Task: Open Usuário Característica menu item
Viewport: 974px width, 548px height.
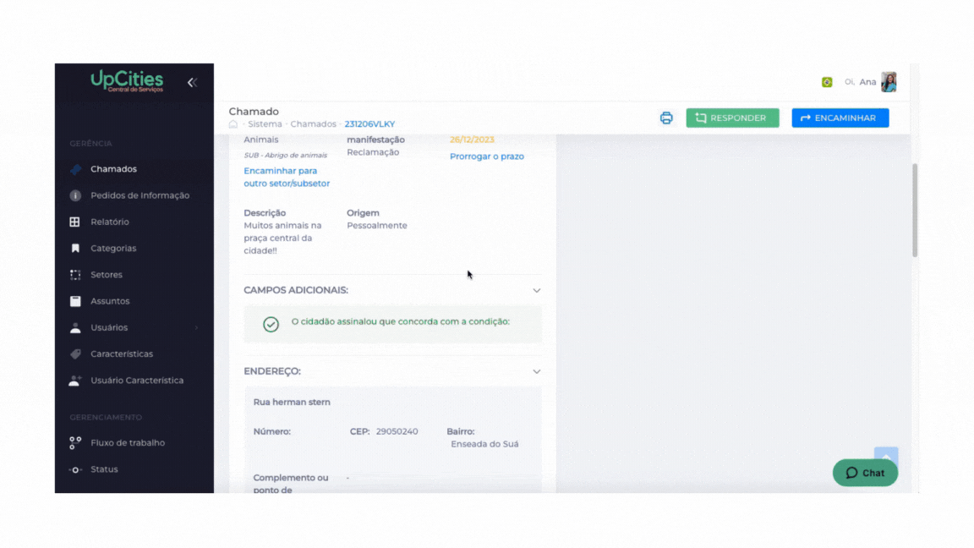Action: (x=137, y=381)
